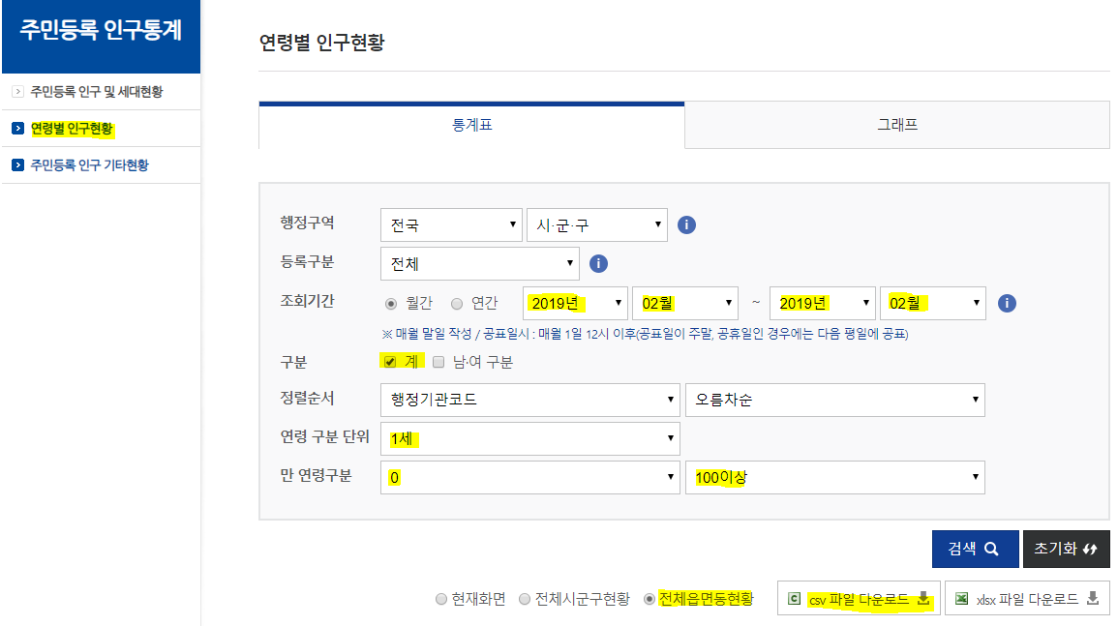The width and height of the screenshot is (1118, 626).
Task: Select 전체시군구현황 radio option
Action: click(x=525, y=599)
